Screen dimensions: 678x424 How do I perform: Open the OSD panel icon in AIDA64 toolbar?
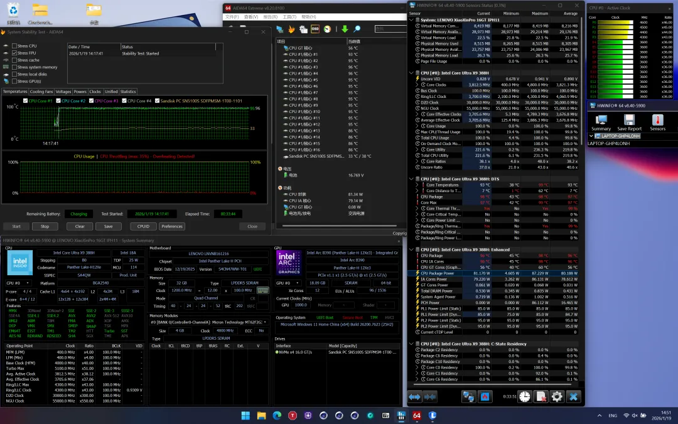coord(315,29)
